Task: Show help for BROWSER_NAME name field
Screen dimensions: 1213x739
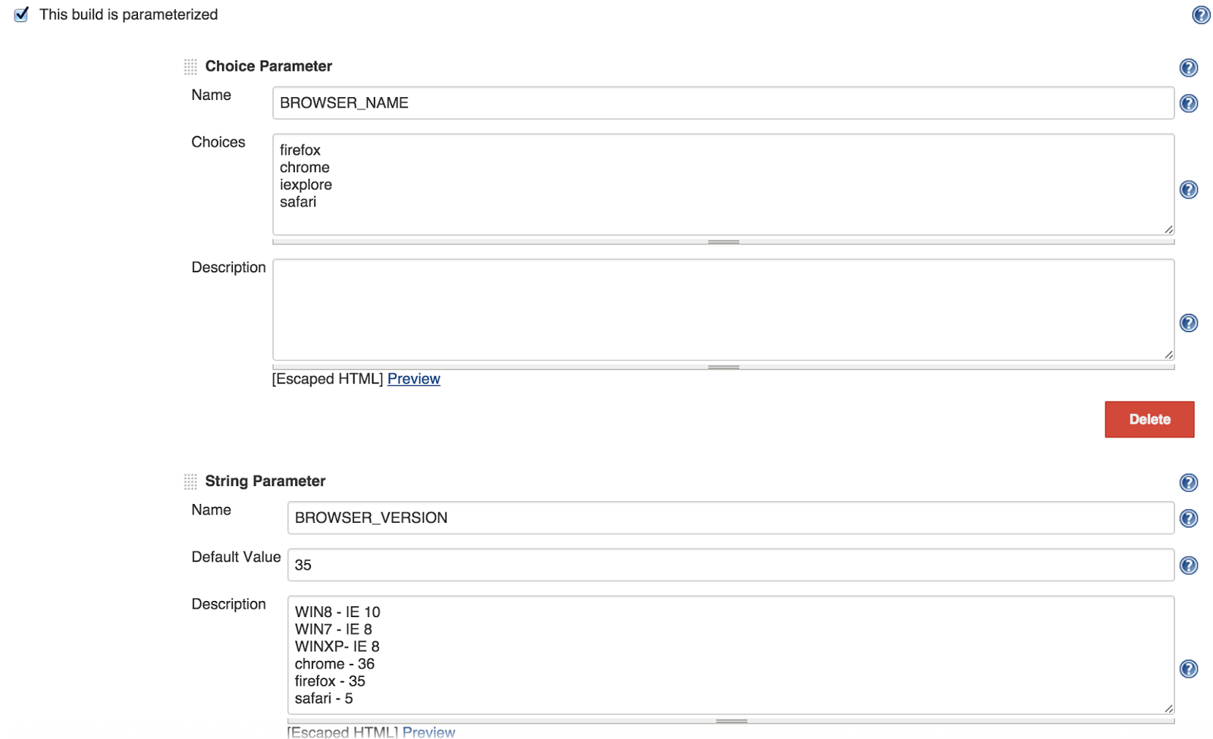Action: [1189, 103]
